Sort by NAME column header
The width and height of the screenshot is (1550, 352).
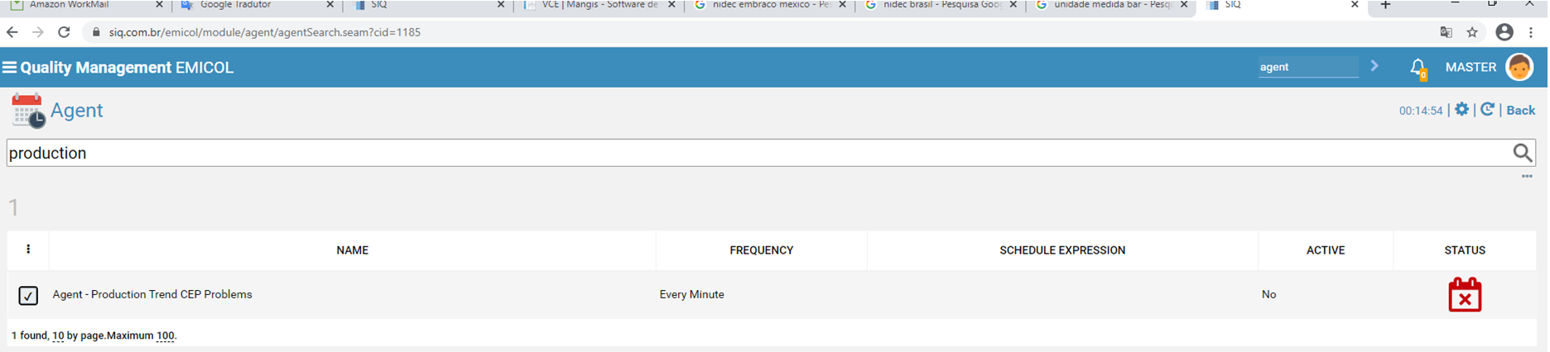click(353, 250)
